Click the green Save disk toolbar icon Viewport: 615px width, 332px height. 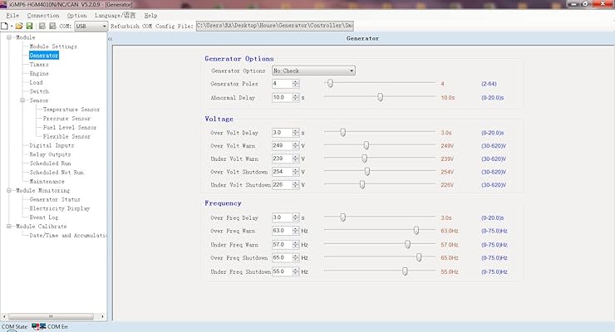pos(29,27)
